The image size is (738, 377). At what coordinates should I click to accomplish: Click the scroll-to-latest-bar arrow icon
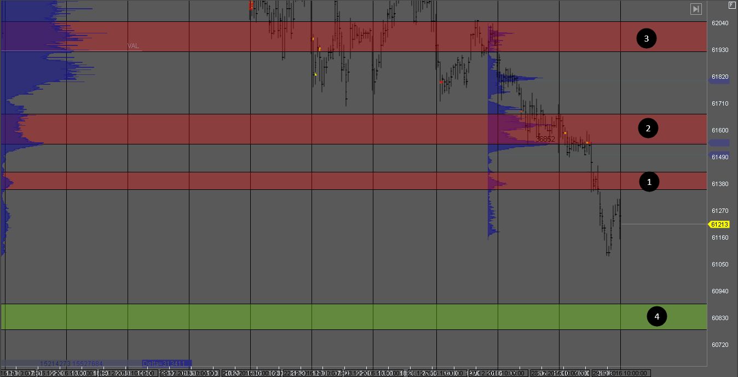pos(695,9)
